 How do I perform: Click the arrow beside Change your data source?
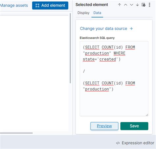(131, 29)
